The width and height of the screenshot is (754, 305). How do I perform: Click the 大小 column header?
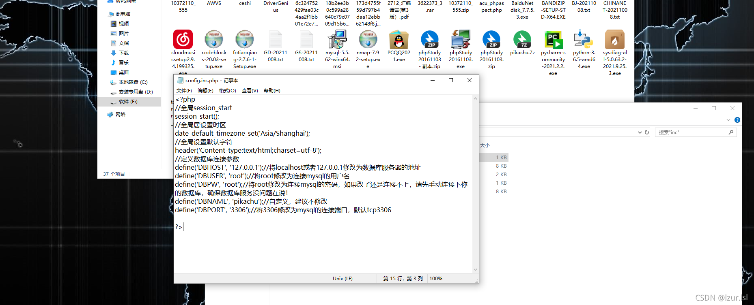coord(485,145)
